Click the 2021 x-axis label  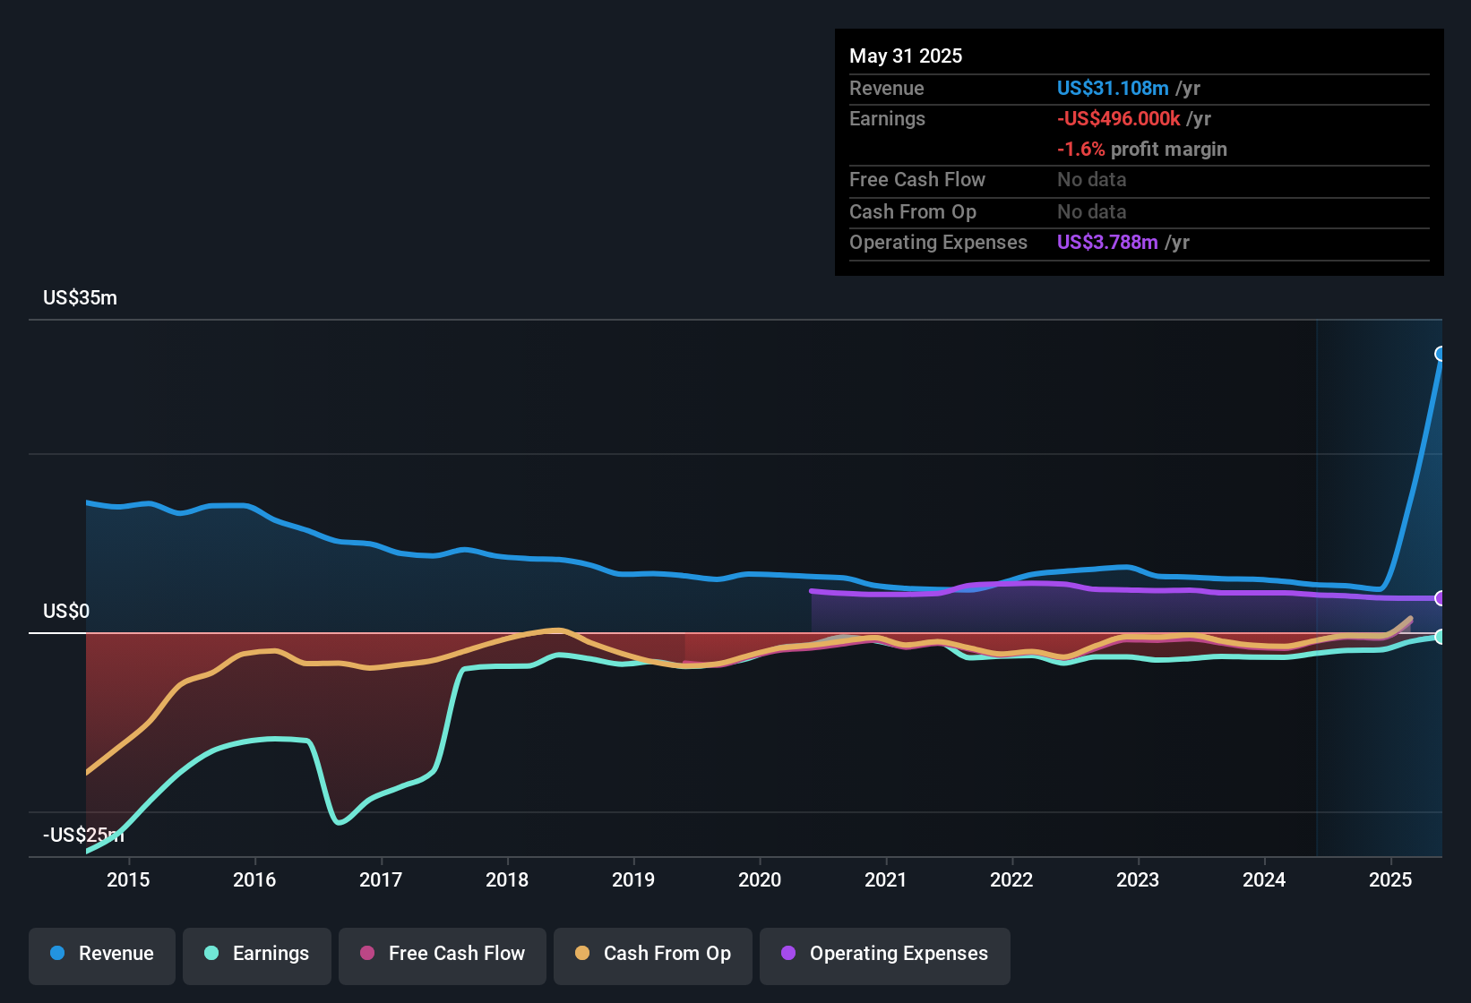886,879
